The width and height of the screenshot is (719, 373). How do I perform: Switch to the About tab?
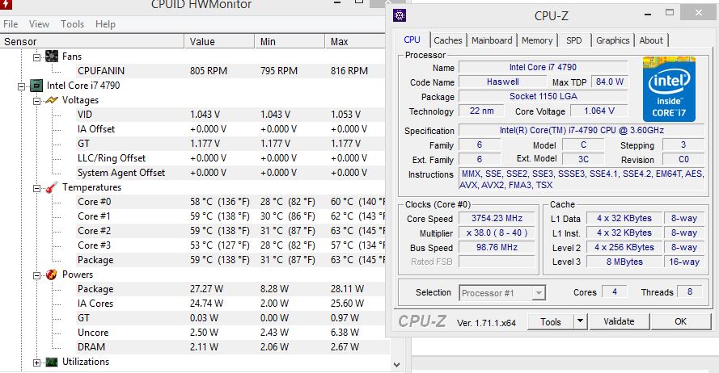(651, 40)
